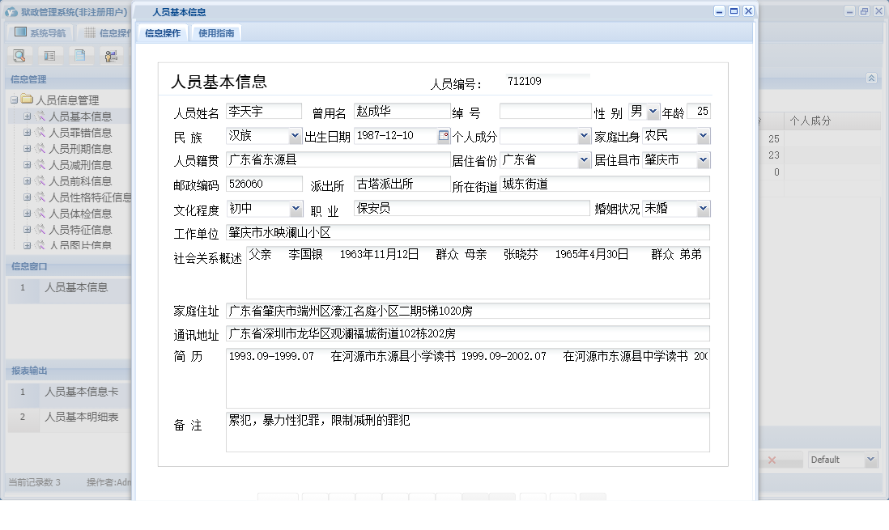
Task: Open the 婚姻状况 marital status dropdown
Action: [704, 209]
